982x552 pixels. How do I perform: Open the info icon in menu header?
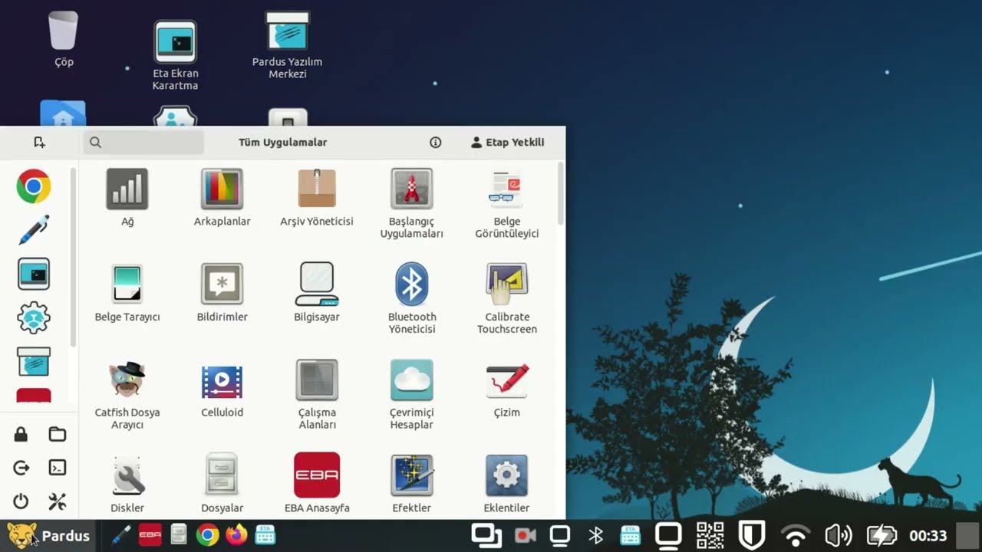(435, 142)
